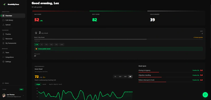The image size is (211, 100).
Task: Expand the Lex Thomas account menu chevron
Action: [23, 96]
